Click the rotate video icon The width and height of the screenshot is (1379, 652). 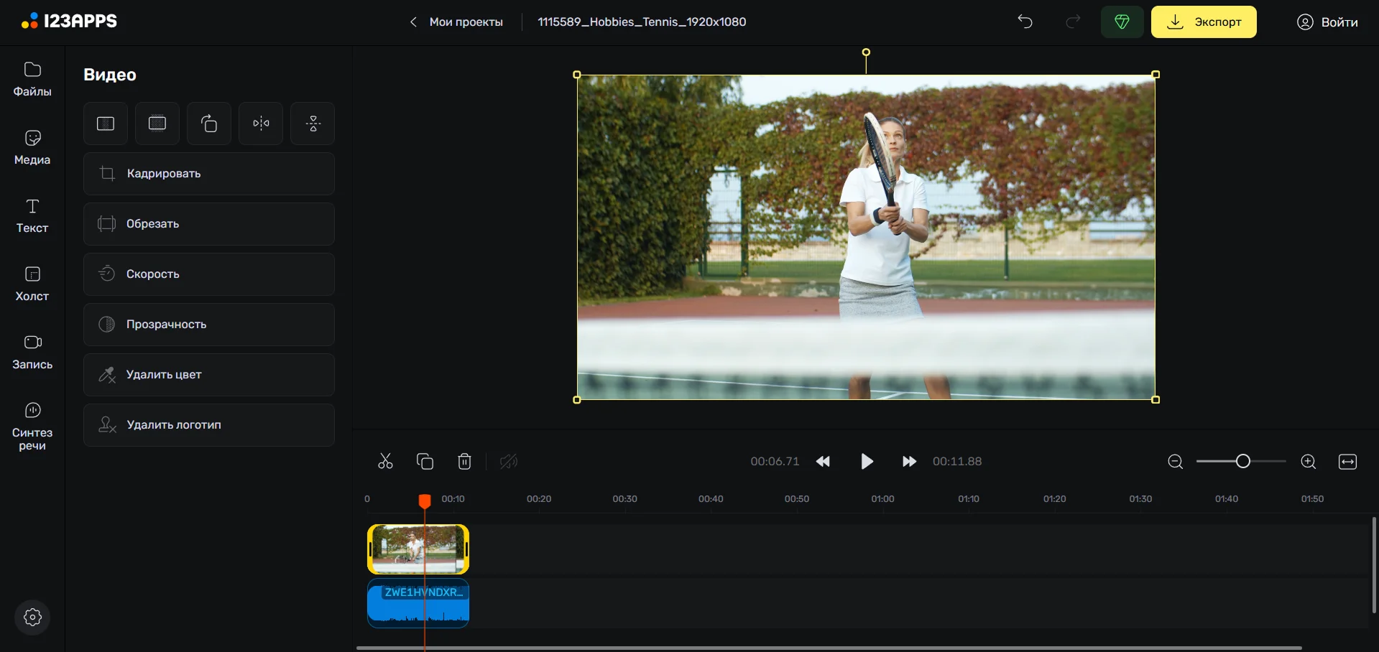[x=209, y=124]
